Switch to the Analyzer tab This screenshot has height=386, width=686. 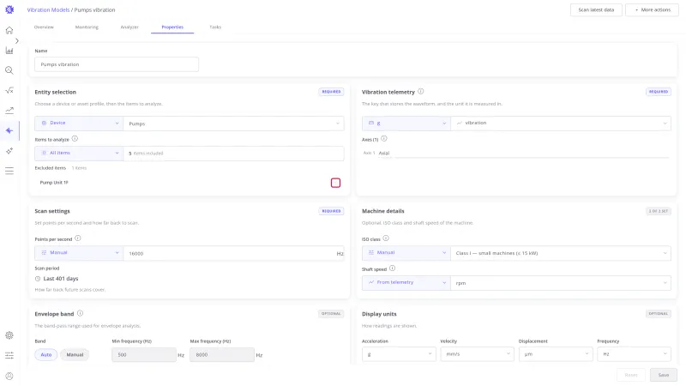[x=129, y=27]
